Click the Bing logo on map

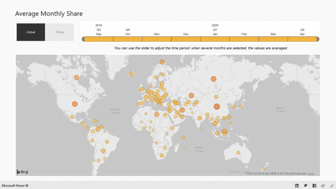(22, 172)
